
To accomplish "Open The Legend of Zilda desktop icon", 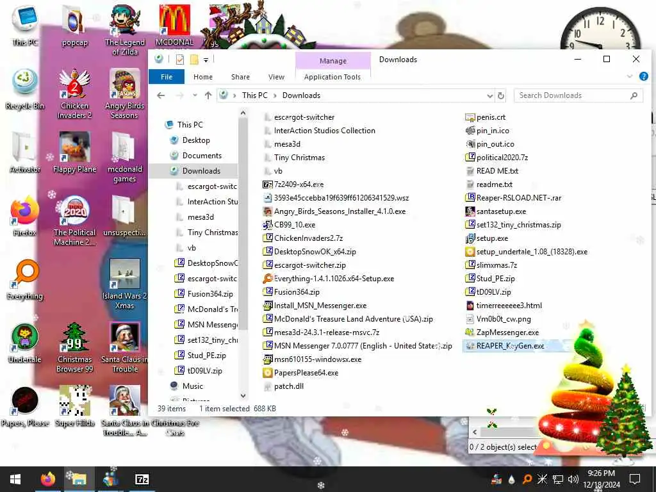I will (x=124, y=30).
